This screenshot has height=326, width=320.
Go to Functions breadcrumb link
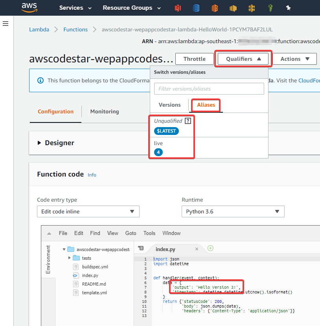click(x=75, y=29)
